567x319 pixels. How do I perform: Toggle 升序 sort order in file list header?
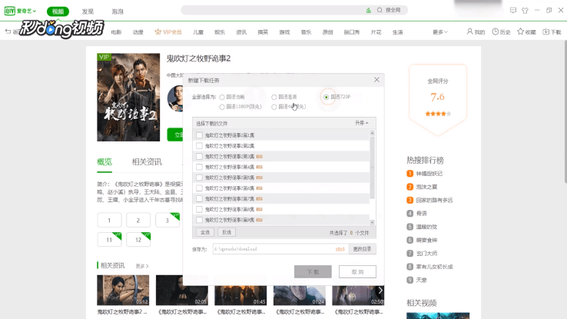point(362,123)
